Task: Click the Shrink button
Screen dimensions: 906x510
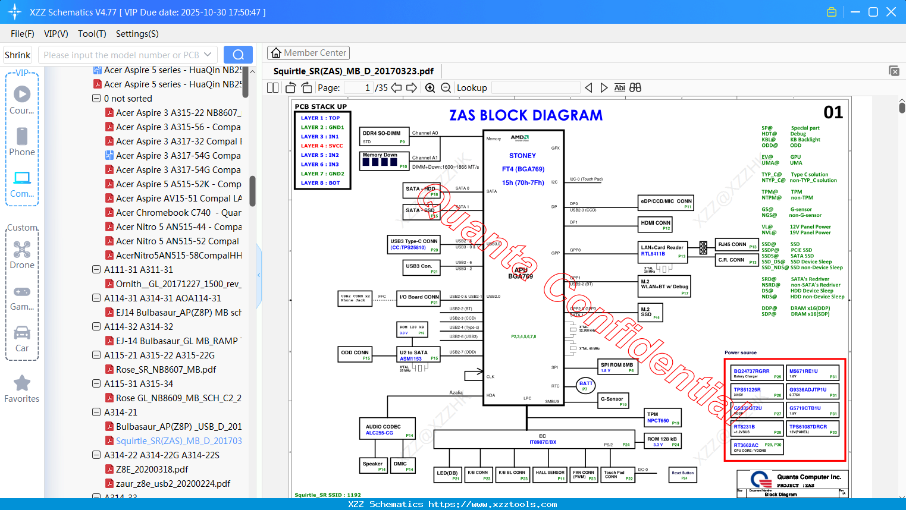Action: 17,55
